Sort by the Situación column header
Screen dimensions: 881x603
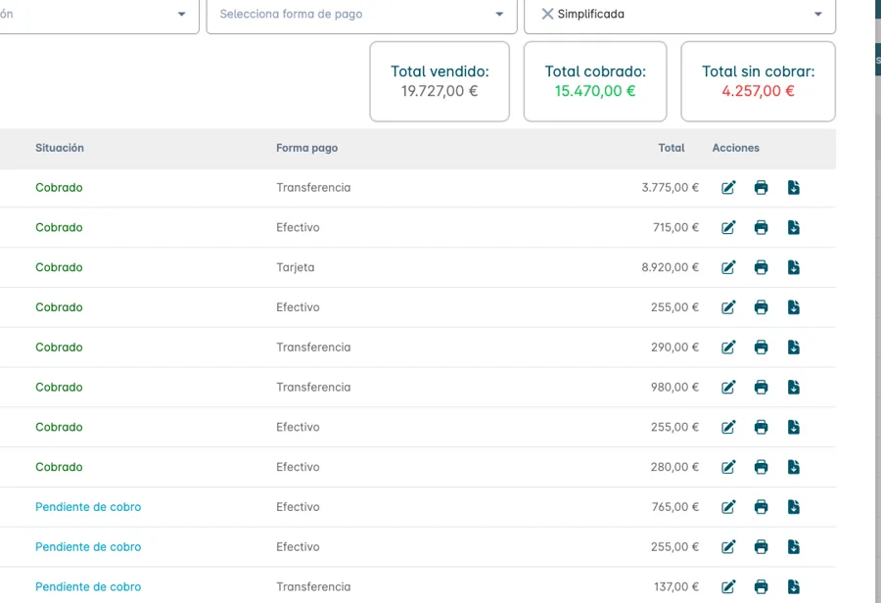click(x=60, y=148)
